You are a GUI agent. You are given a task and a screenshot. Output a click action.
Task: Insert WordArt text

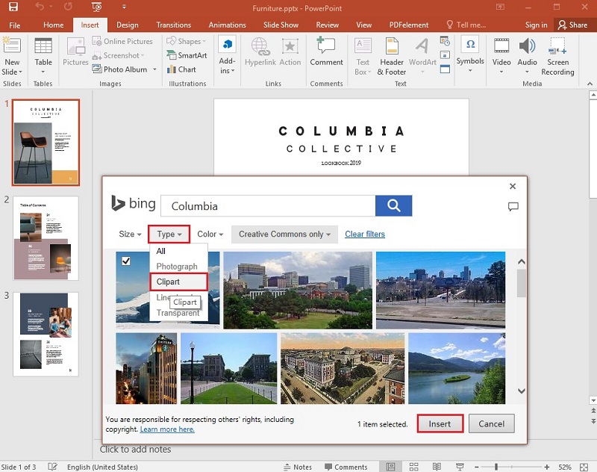click(422, 55)
